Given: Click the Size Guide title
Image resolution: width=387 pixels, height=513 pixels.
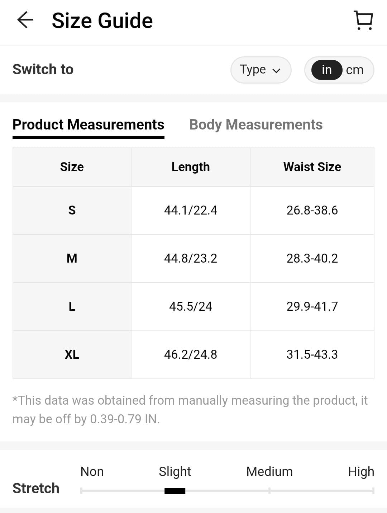Looking at the screenshot, I should point(102,20).
